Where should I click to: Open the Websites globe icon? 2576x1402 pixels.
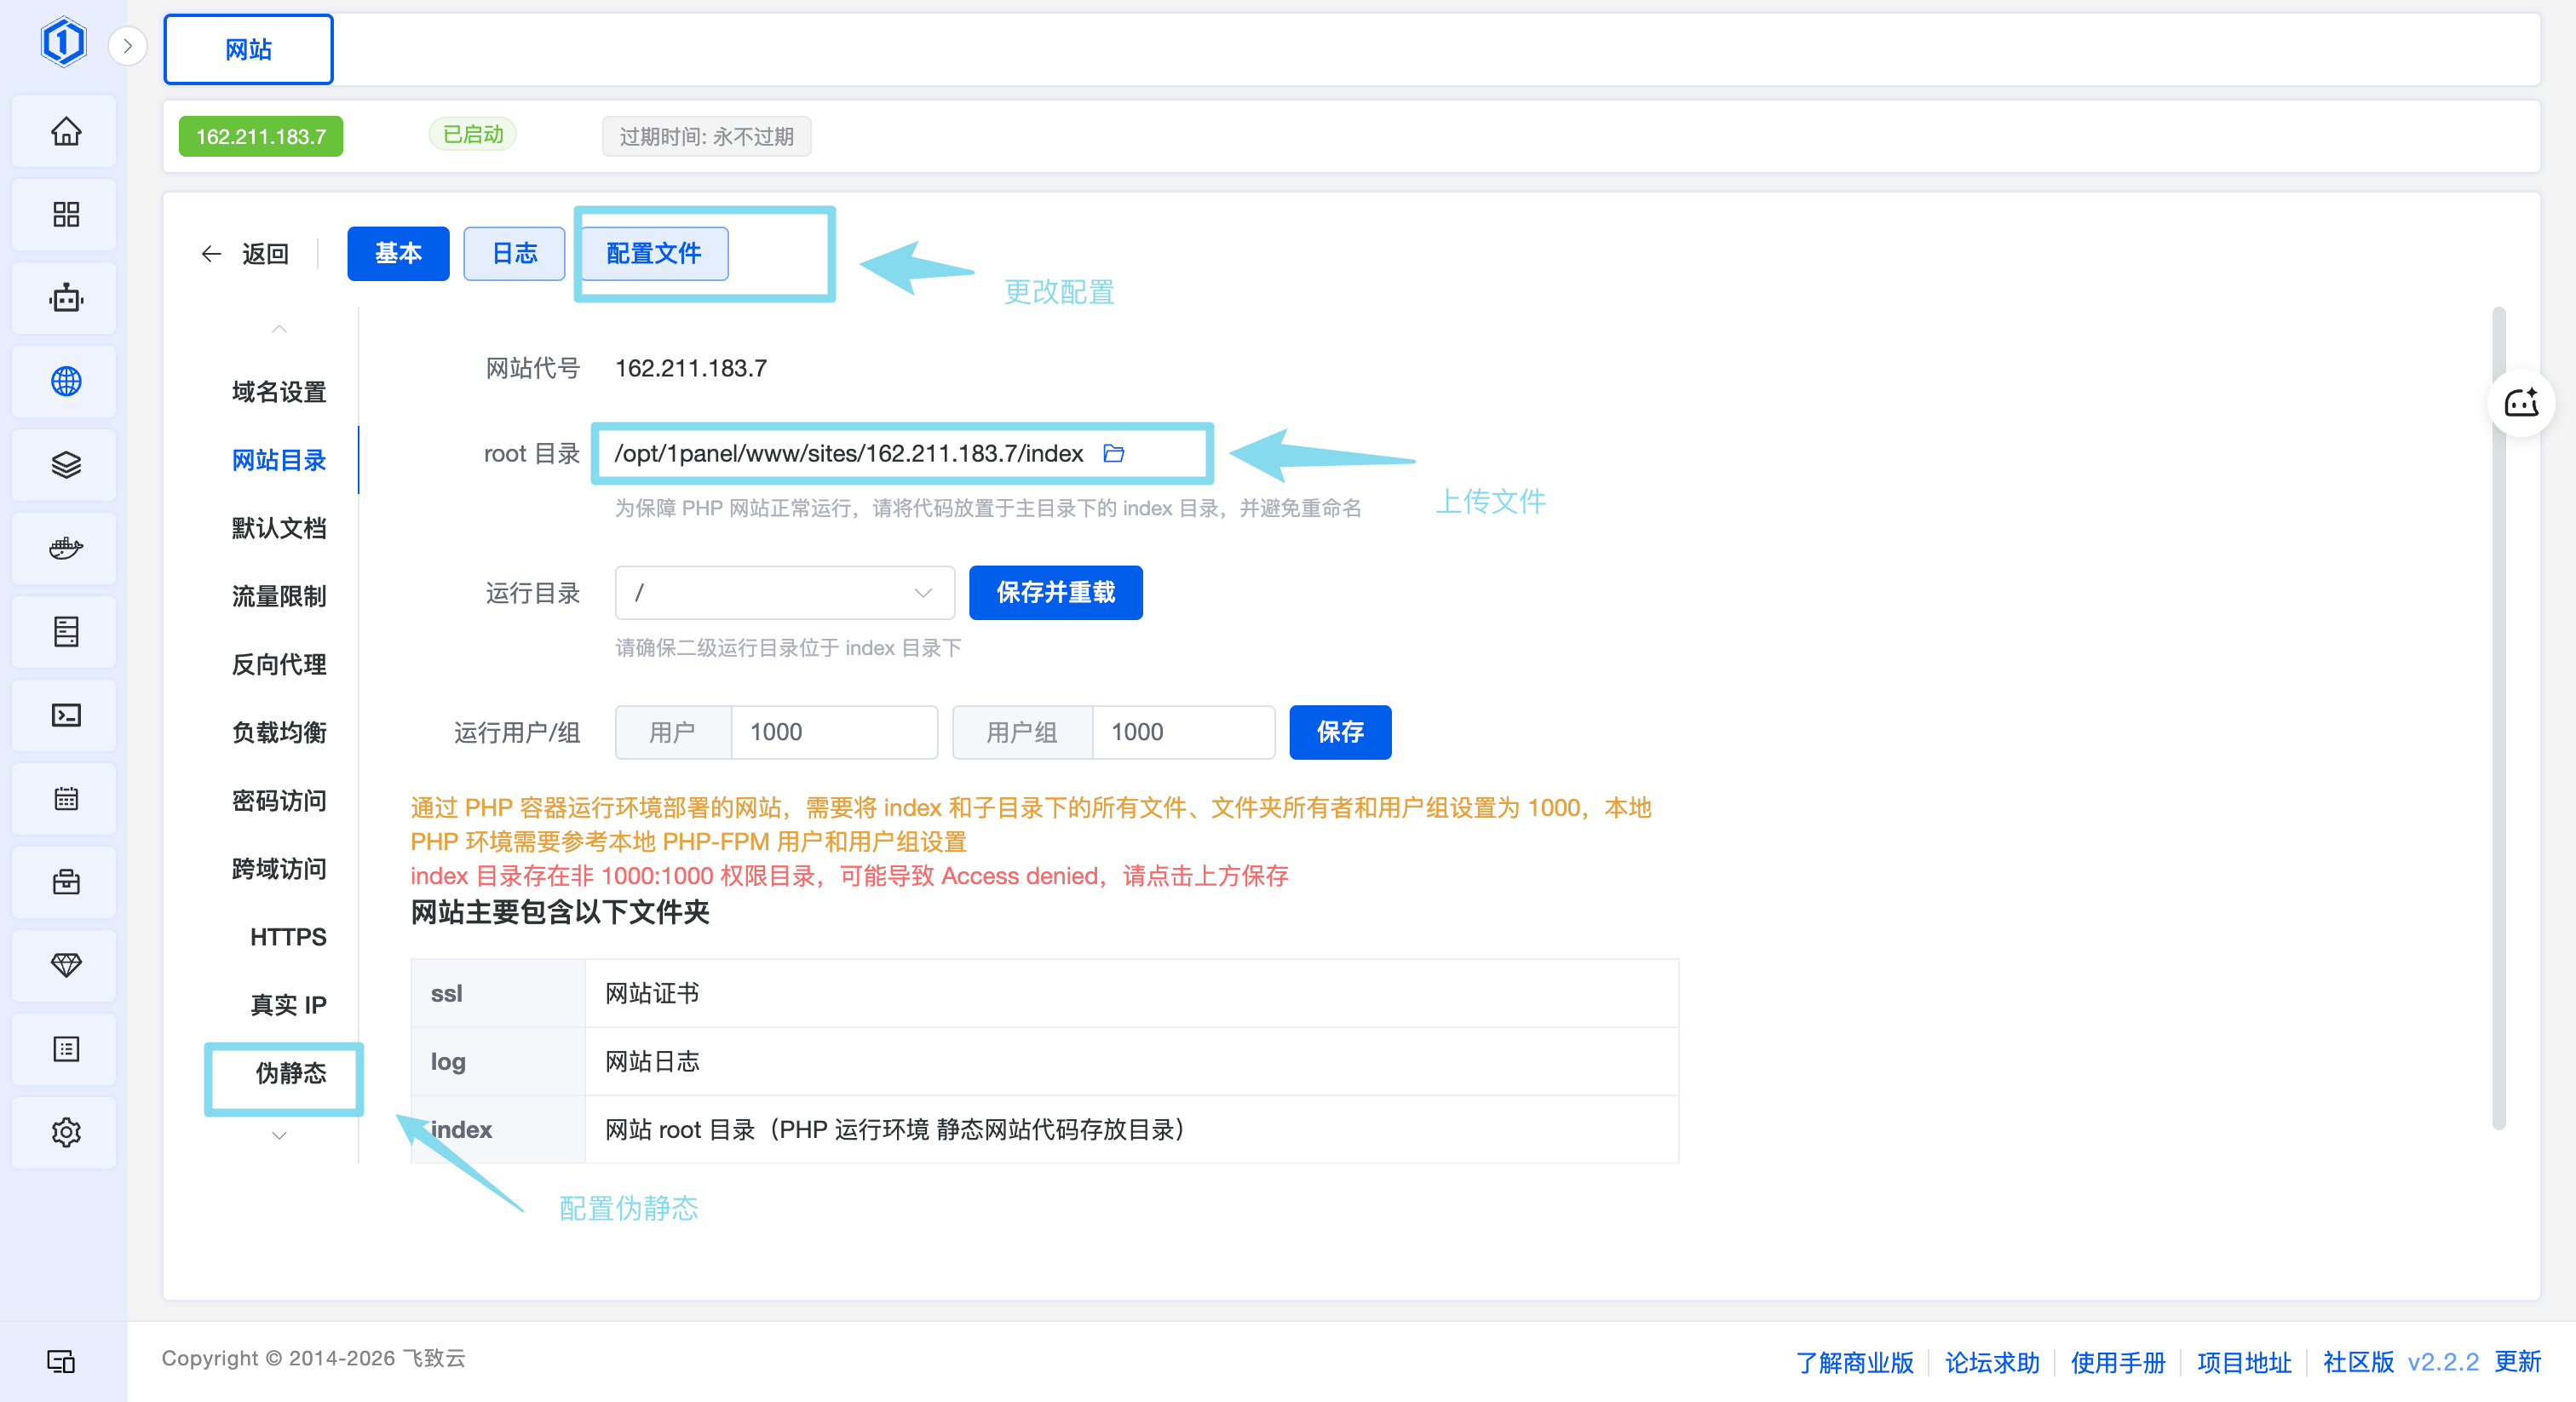[66, 381]
